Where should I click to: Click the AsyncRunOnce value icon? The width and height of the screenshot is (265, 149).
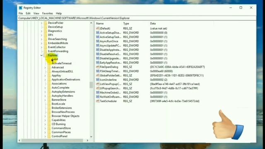[98, 41]
